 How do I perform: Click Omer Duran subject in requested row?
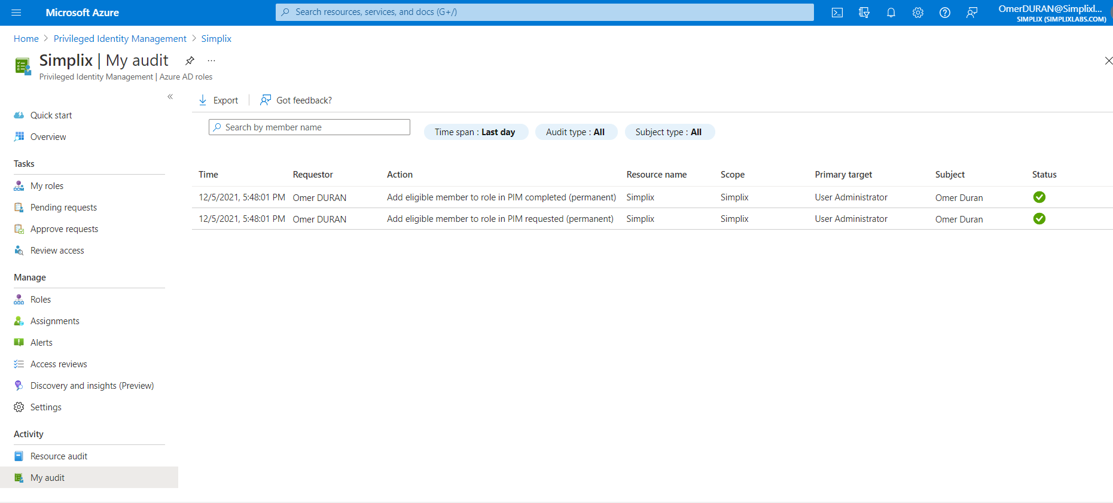pos(959,220)
